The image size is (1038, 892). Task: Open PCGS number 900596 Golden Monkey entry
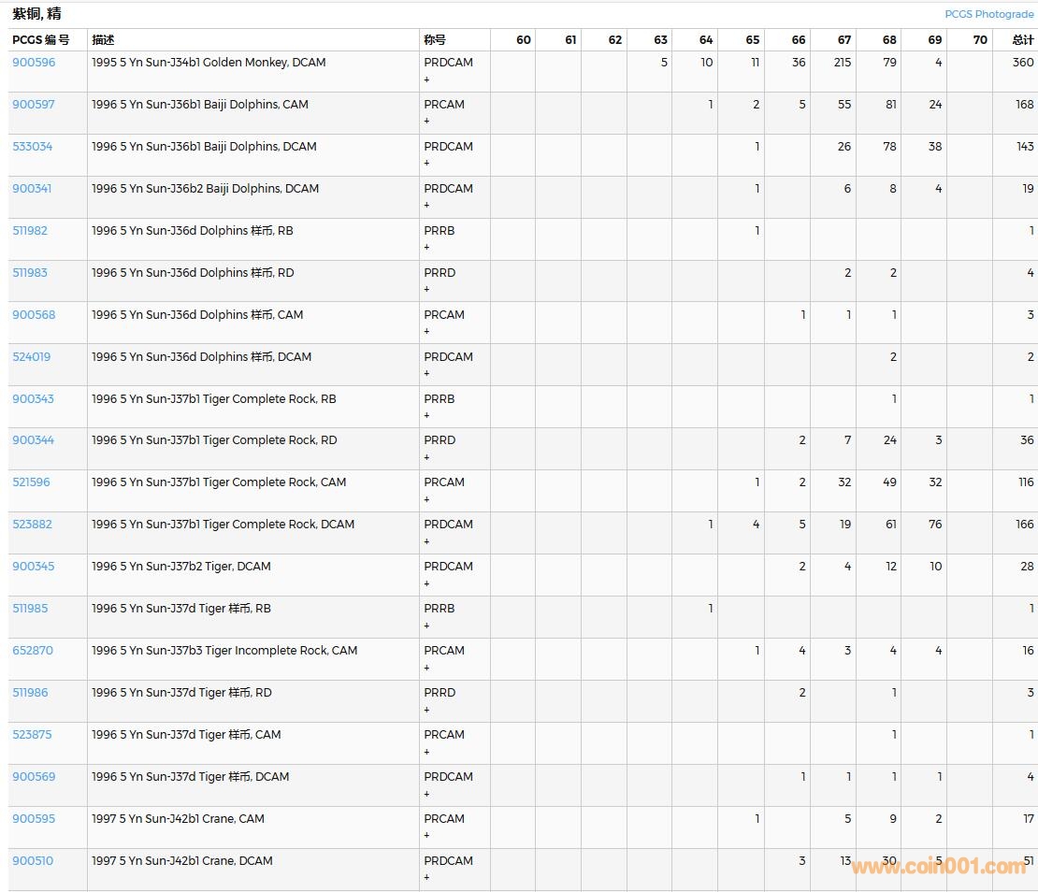pyautogui.click(x=34, y=63)
